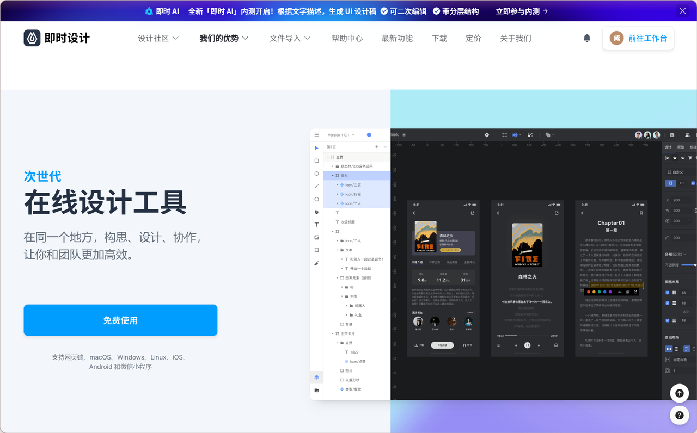This screenshot has height=433, width=697.
Task: Click the blue comment bubble icon
Action: (x=369, y=135)
